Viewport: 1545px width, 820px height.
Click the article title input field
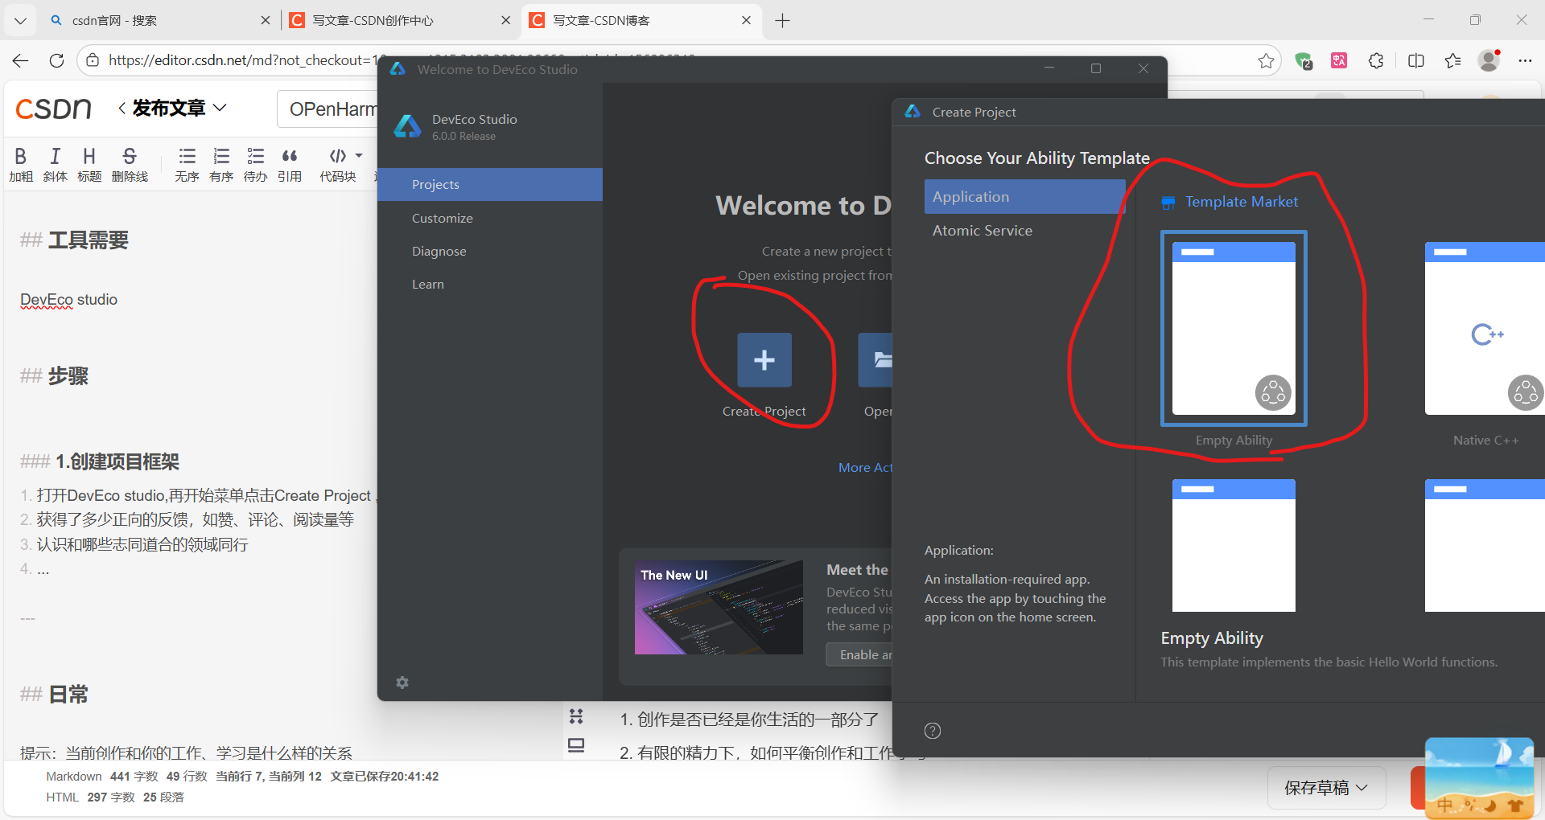pos(328,109)
